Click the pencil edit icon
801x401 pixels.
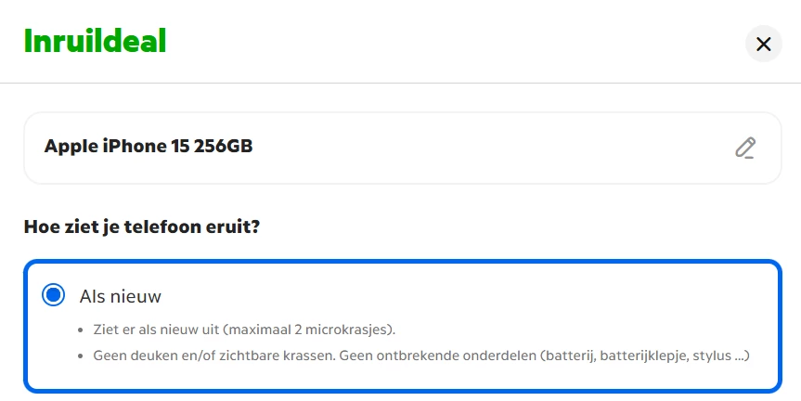(745, 148)
